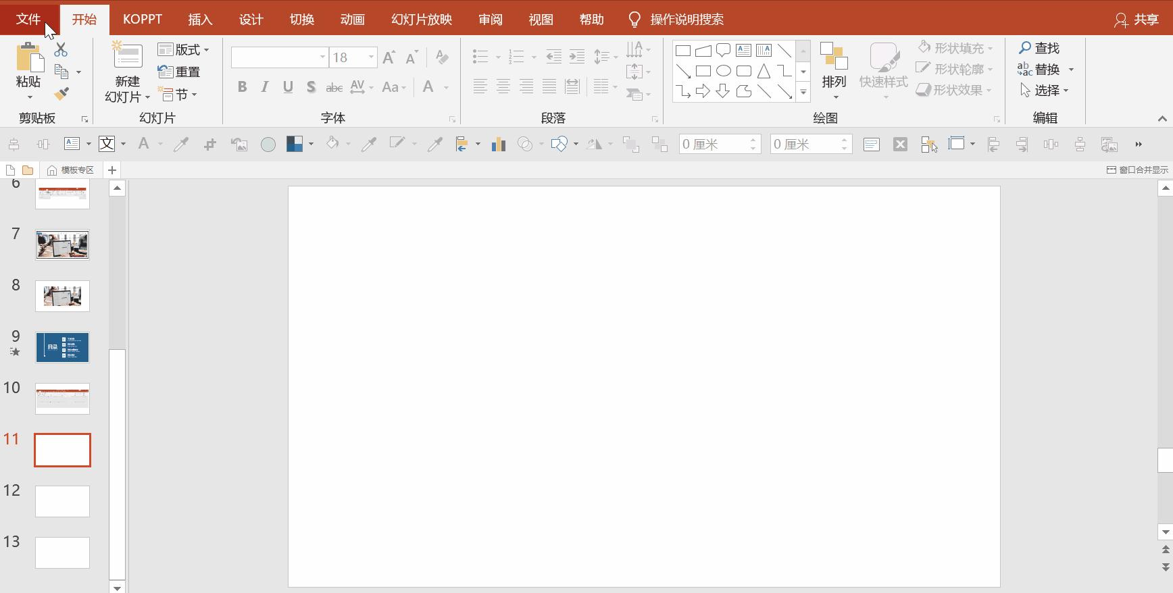
Task: Switch to the 插入 ribbon tab
Action: click(x=200, y=20)
